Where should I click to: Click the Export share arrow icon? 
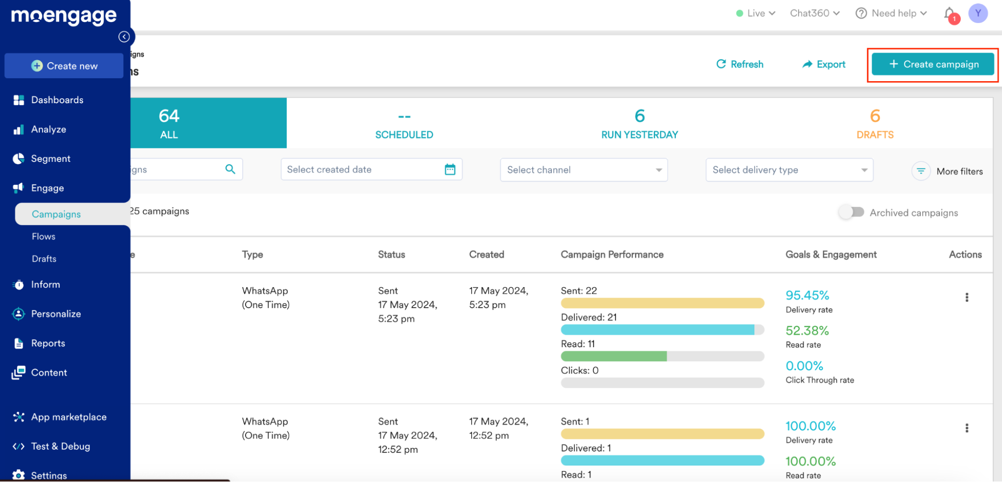click(x=807, y=64)
